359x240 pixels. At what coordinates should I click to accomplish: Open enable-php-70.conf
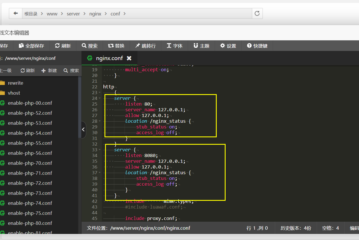click(30, 163)
